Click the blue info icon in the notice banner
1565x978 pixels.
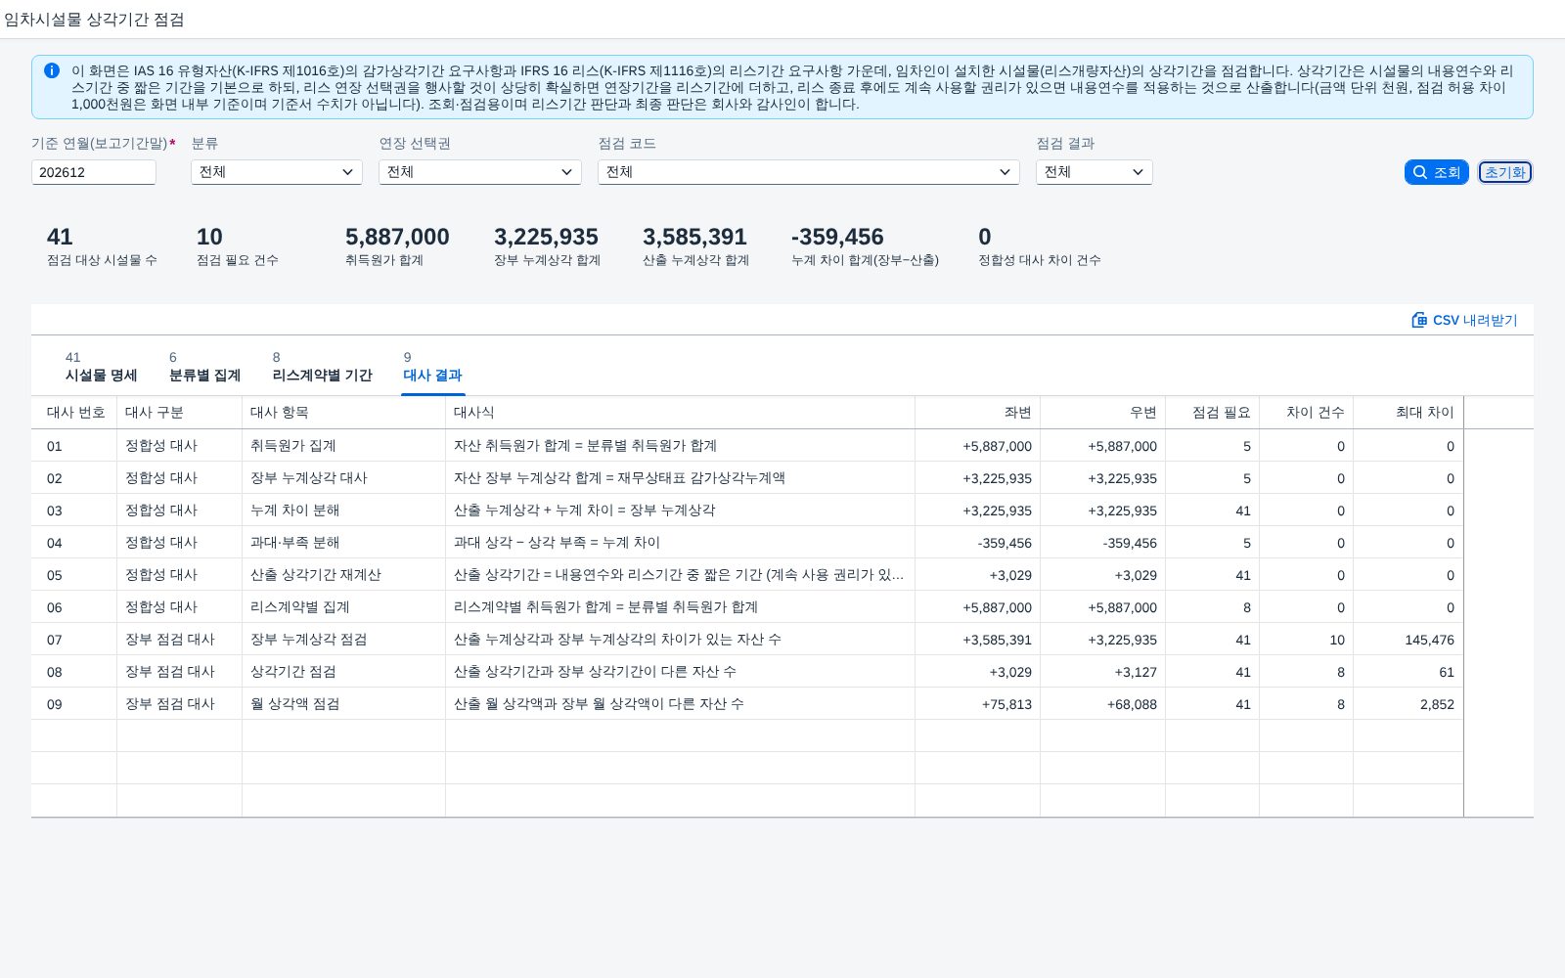click(52, 70)
